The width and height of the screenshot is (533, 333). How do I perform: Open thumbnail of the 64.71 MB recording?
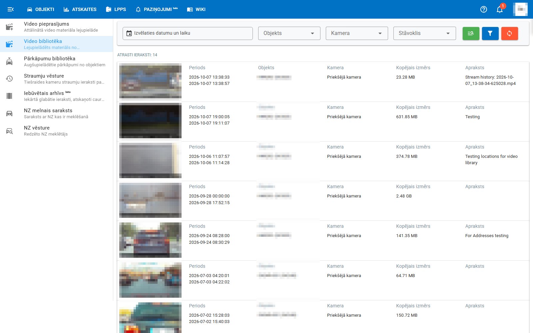pos(150,280)
